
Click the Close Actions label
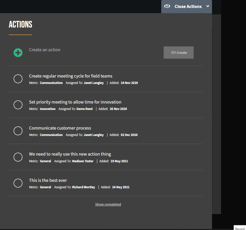(x=188, y=6)
